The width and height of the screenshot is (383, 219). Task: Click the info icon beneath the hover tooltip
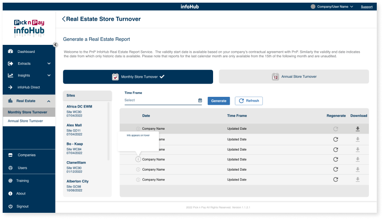(138, 159)
